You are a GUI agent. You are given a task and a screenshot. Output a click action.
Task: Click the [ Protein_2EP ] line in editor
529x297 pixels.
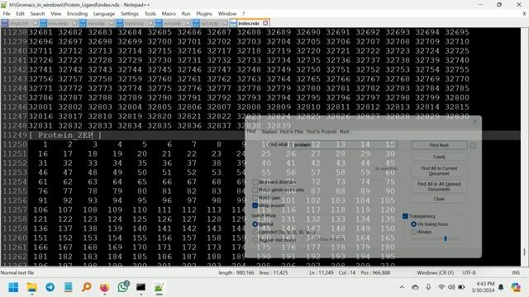point(65,135)
